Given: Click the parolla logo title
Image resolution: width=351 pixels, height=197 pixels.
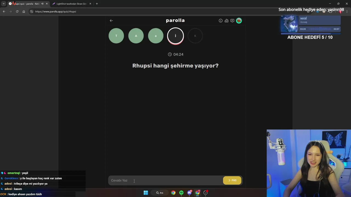Looking at the screenshot, I should (175, 21).
